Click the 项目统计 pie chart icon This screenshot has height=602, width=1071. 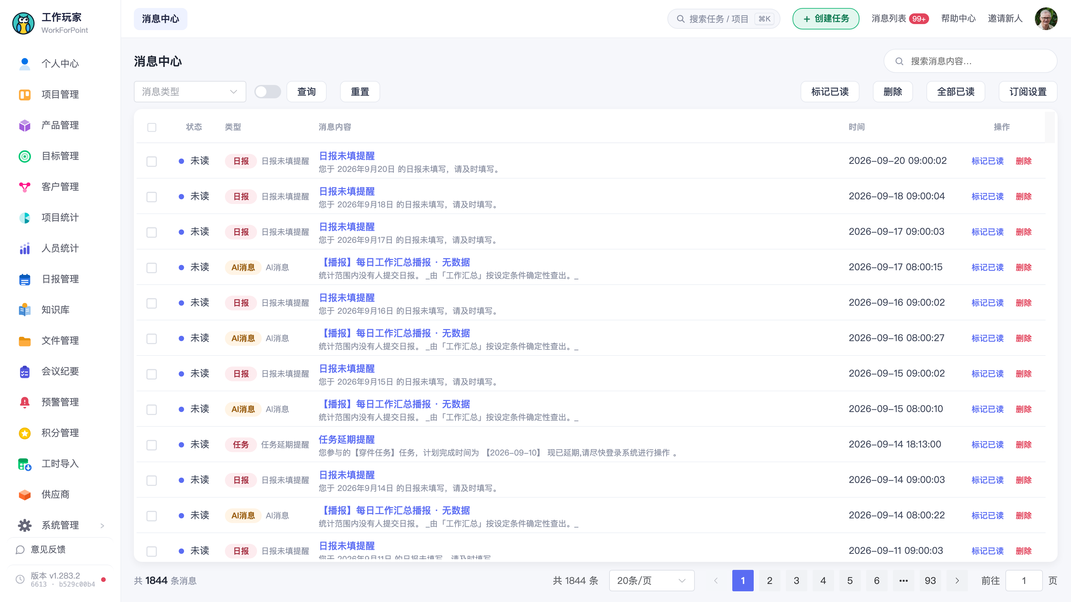pyautogui.click(x=24, y=217)
